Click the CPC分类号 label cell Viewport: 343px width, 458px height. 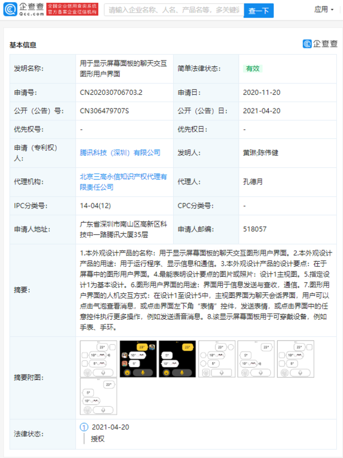[x=206, y=206]
